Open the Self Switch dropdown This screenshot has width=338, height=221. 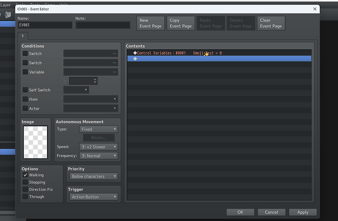[76, 90]
